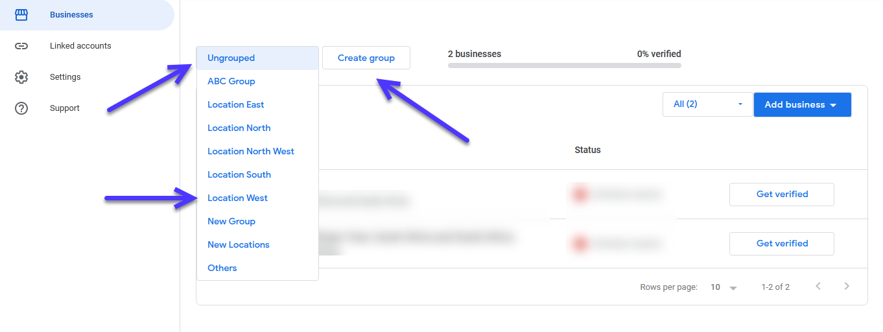Image resolution: width=883 pixels, height=332 pixels.
Task: Open Settings in the sidebar
Action: (x=87, y=77)
